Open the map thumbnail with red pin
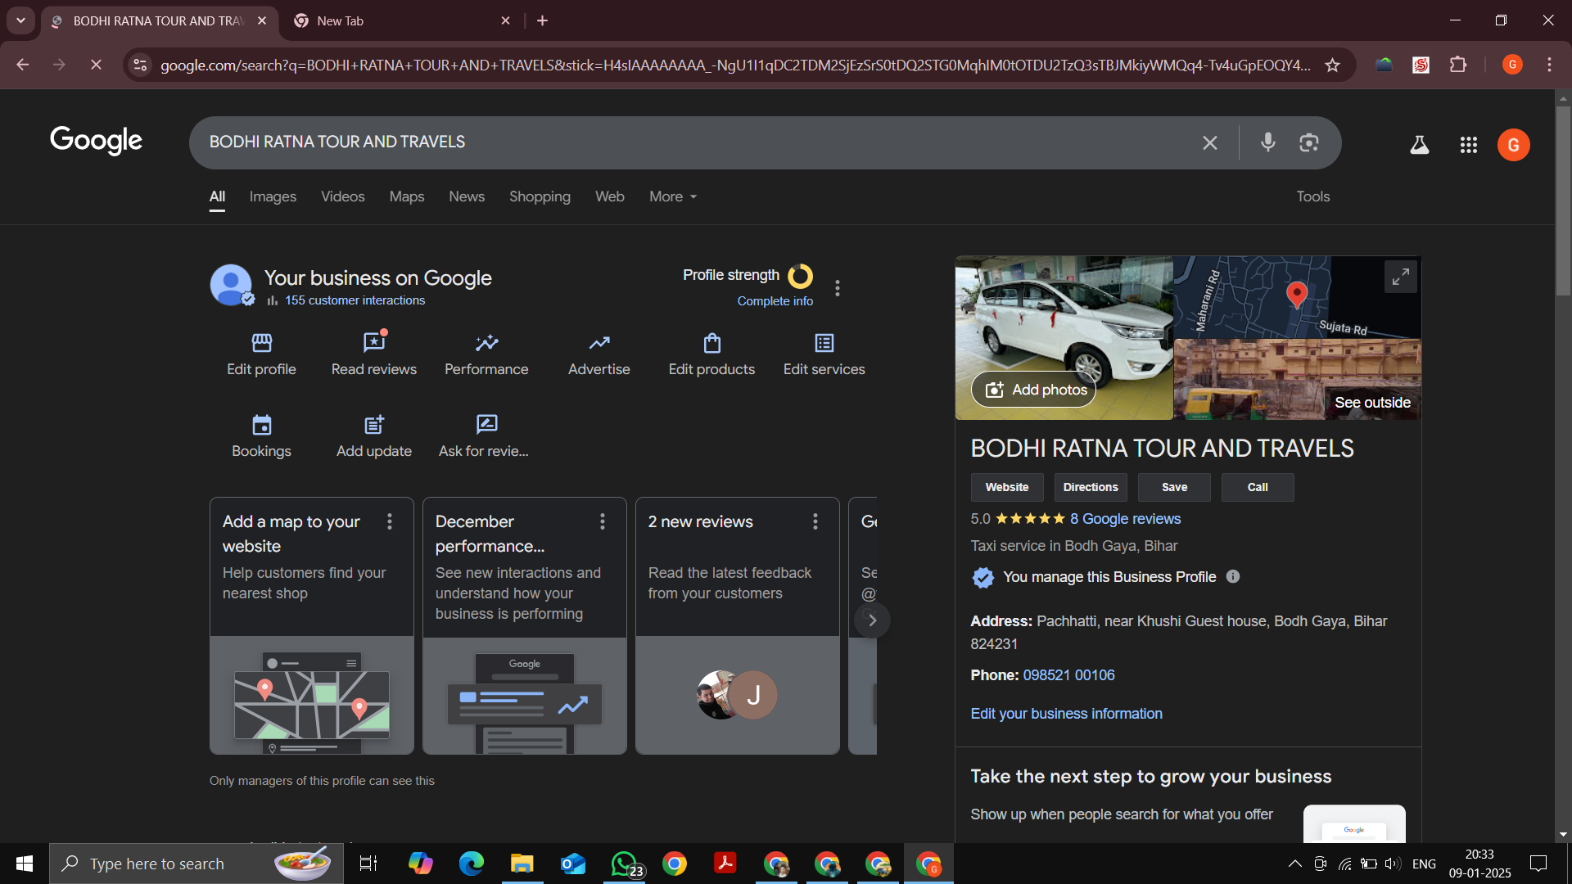The height and width of the screenshot is (884, 1572). click(x=1297, y=298)
